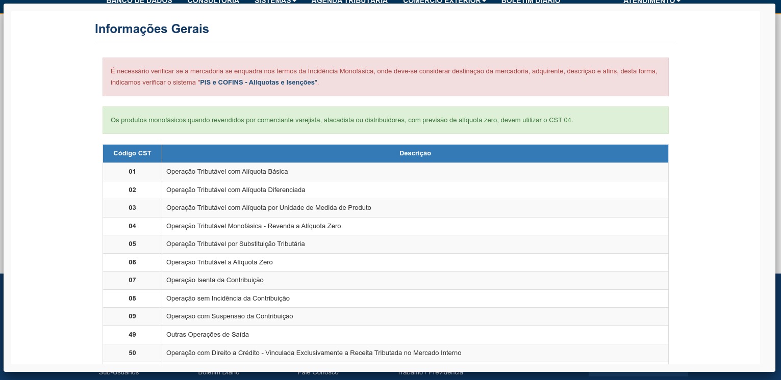Click 'Operação Isenta da Contribuição' description
Screen dimensions: 781x380
pos(215,280)
